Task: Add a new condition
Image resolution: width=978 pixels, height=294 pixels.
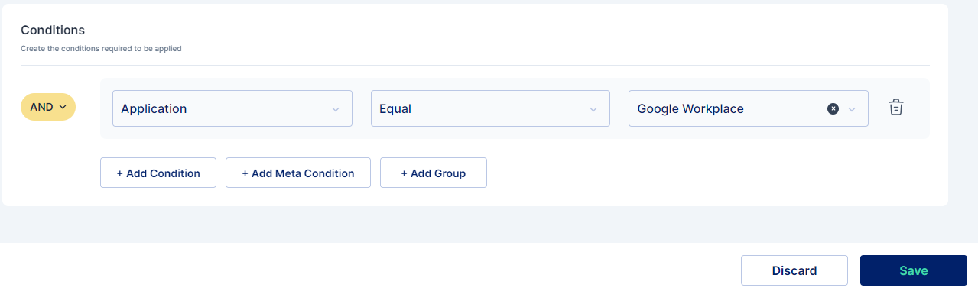Action: [x=158, y=173]
